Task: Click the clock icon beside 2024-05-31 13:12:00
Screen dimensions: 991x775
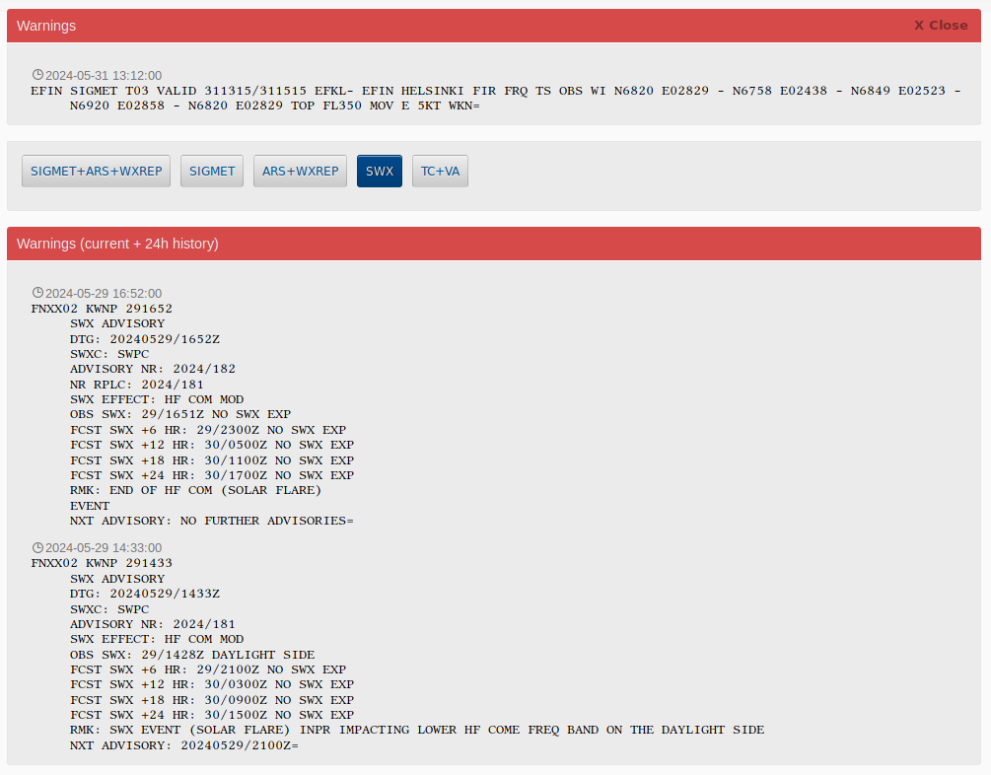Action: point(37,75)
